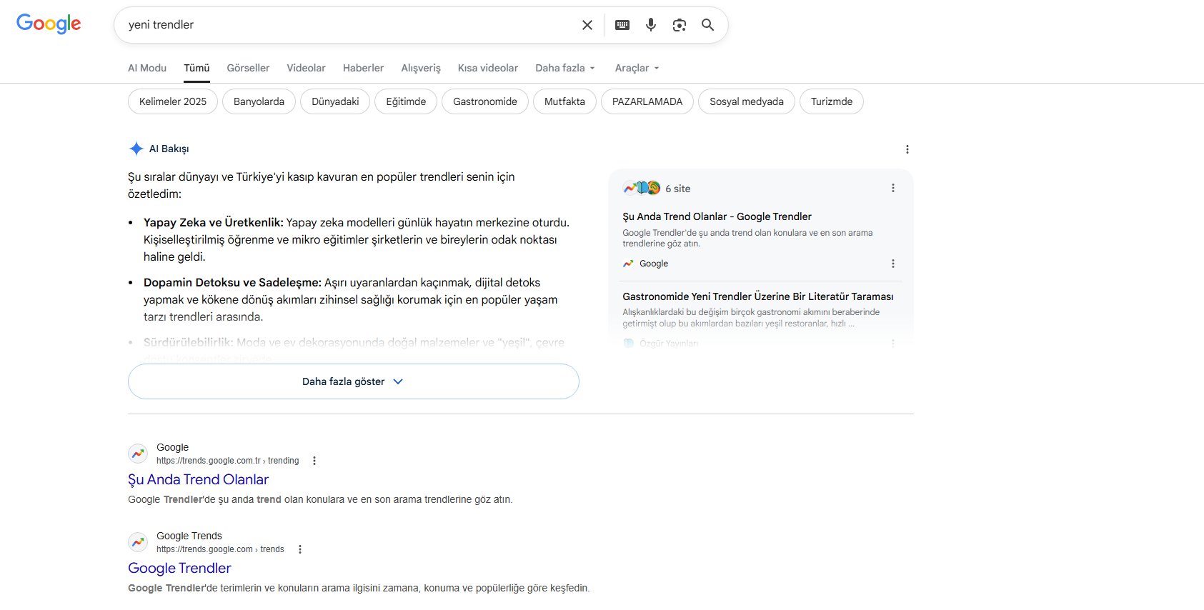The width and height of the screenshot is (1204, 610).
Task: Select the Sosyal medyada chip
Action: click(x=747, y=101)
